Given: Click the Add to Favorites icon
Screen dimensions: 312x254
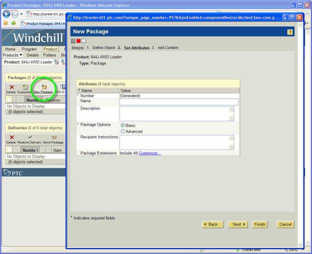Looking at the screenshot, I should (x=13, y=23).
